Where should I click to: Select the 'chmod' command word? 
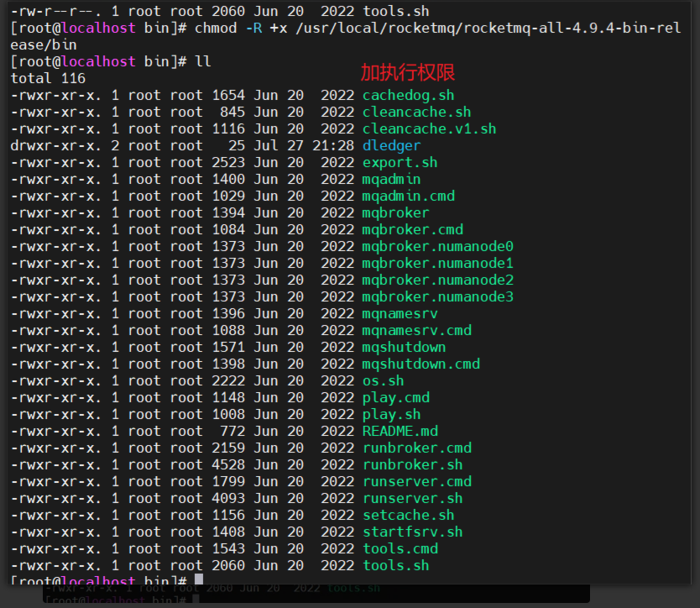(216, 29)
